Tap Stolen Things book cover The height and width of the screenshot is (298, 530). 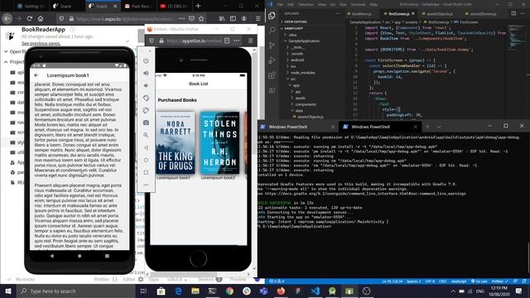[219, 143]
